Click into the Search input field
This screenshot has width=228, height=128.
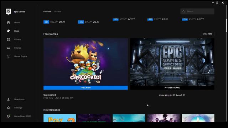tap(197, 11)
